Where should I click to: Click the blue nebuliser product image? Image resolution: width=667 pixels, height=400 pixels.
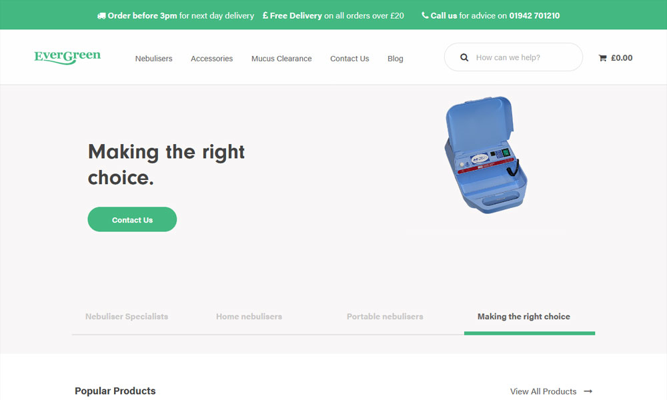tap(486, 155)
